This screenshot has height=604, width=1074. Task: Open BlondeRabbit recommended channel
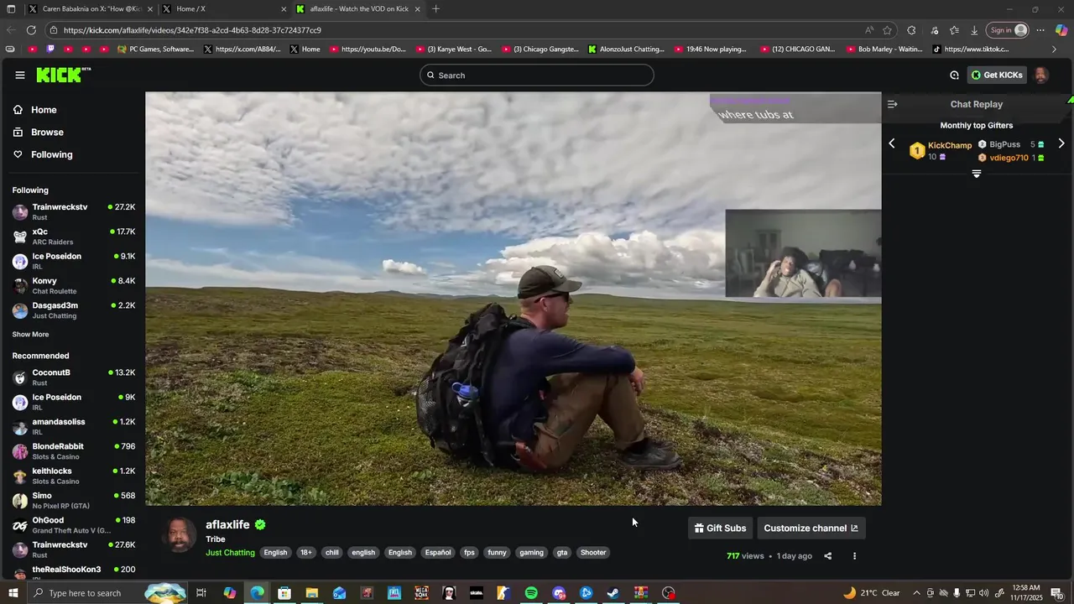click(x=74, y=451)
